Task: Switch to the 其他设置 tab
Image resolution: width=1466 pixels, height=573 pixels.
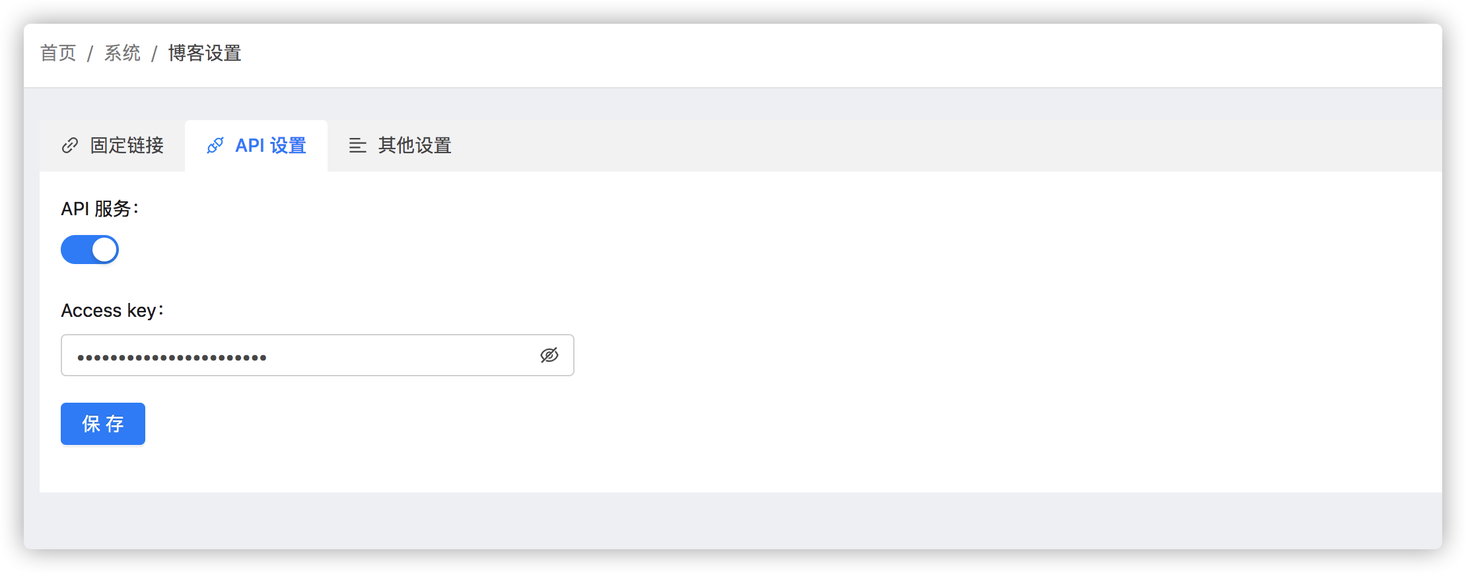Action: click(x=400, y=145)
